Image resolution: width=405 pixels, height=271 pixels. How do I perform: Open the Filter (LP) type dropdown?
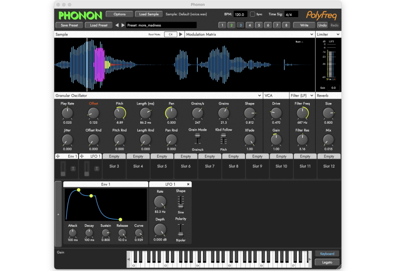pos(302,96)
